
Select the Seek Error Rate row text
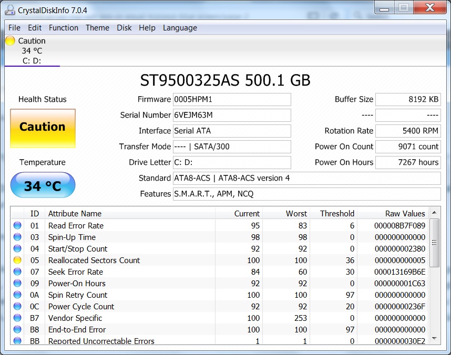76,272
